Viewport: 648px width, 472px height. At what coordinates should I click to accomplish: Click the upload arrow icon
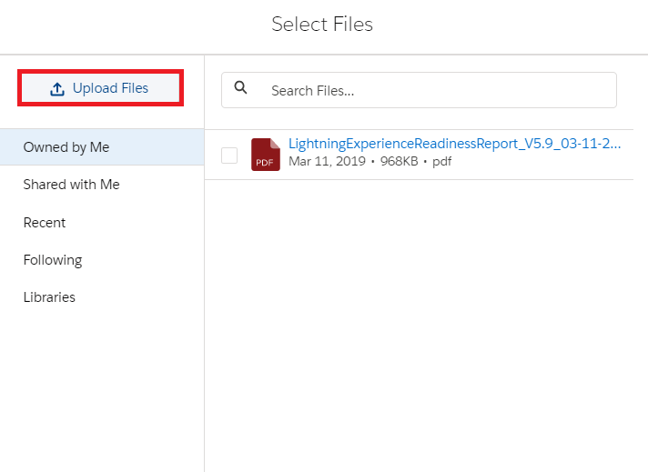point(57,88)
